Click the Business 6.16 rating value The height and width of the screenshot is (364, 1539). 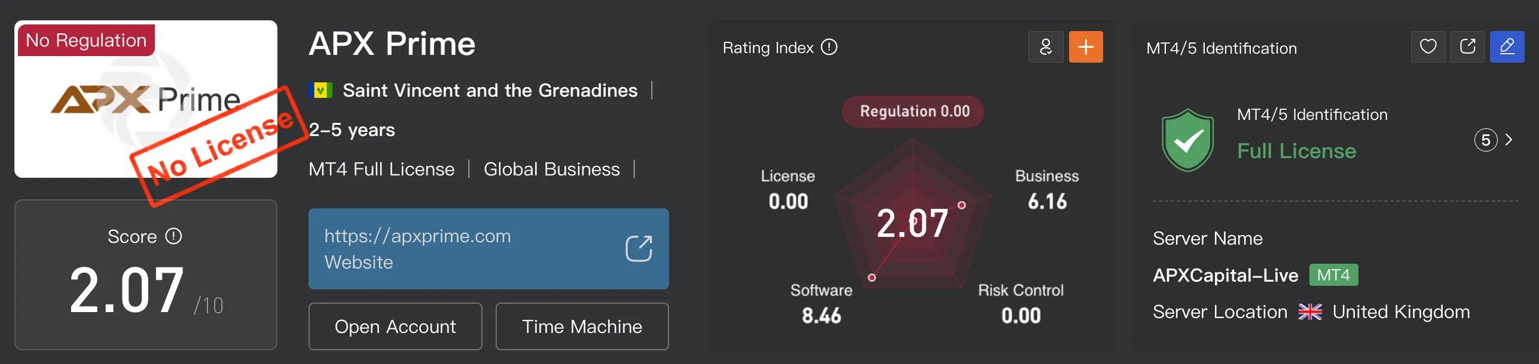[x=1047, y=202]
